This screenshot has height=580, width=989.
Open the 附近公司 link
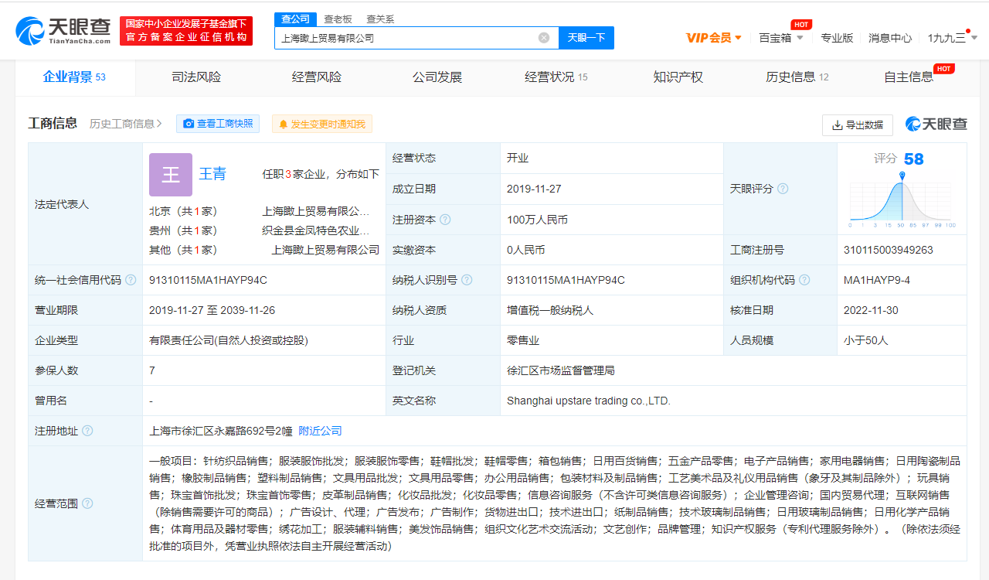point(320,431)
